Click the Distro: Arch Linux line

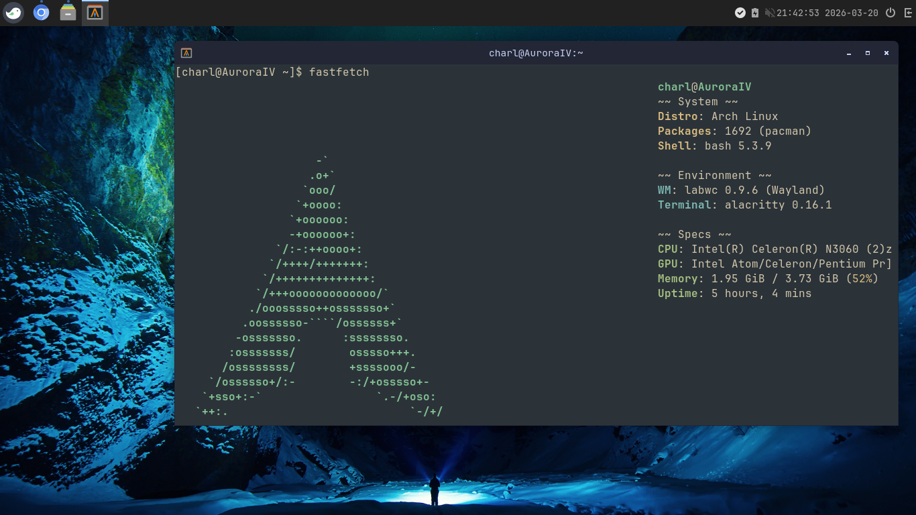pyautogui.click(x=717, y=116)
